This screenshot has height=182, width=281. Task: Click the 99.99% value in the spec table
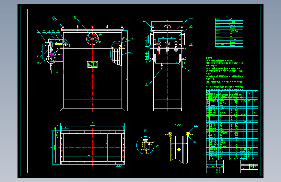[x=232, y=22]
